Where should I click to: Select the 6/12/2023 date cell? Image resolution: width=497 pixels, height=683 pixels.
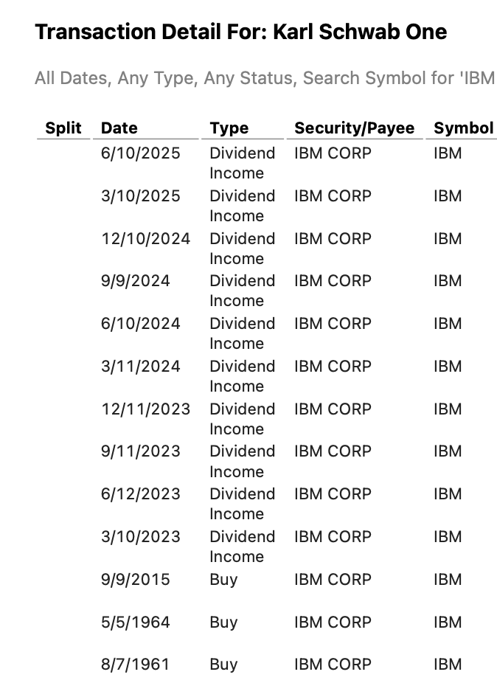140,494
